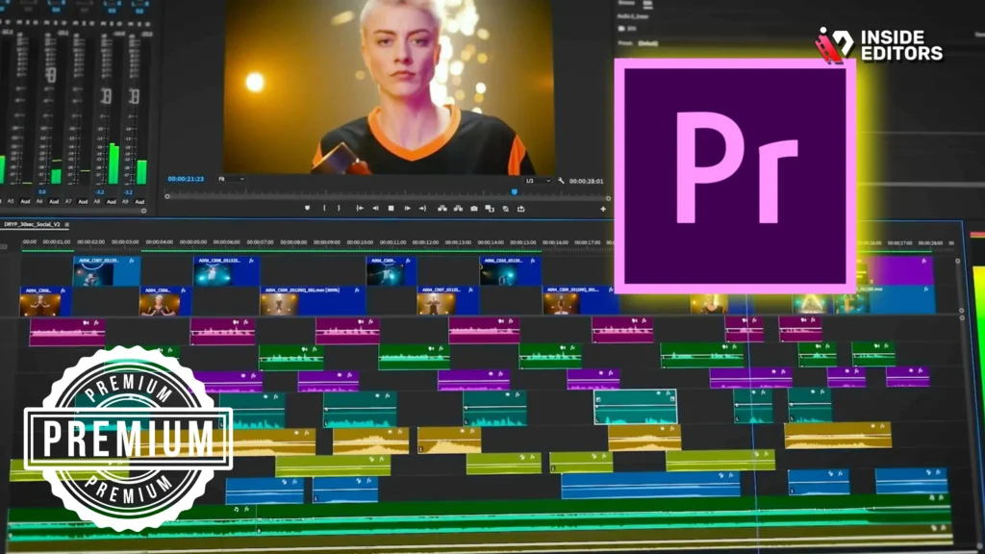Select the DRYP_30sec_Social_V2 sequence tab

pyautogui.click(x=32, y=224)
